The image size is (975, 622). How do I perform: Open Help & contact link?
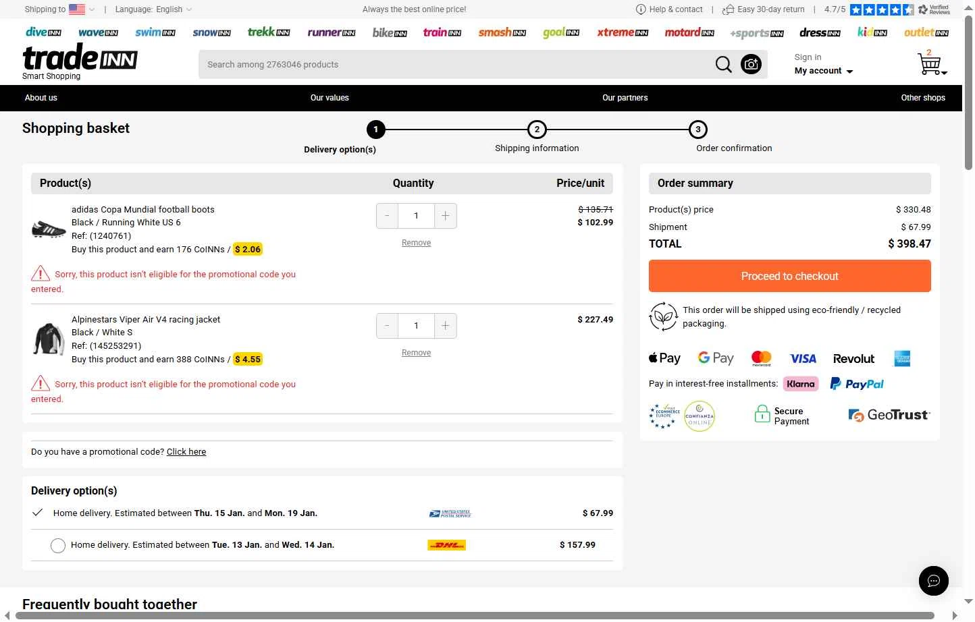click(x=669, y=9)
